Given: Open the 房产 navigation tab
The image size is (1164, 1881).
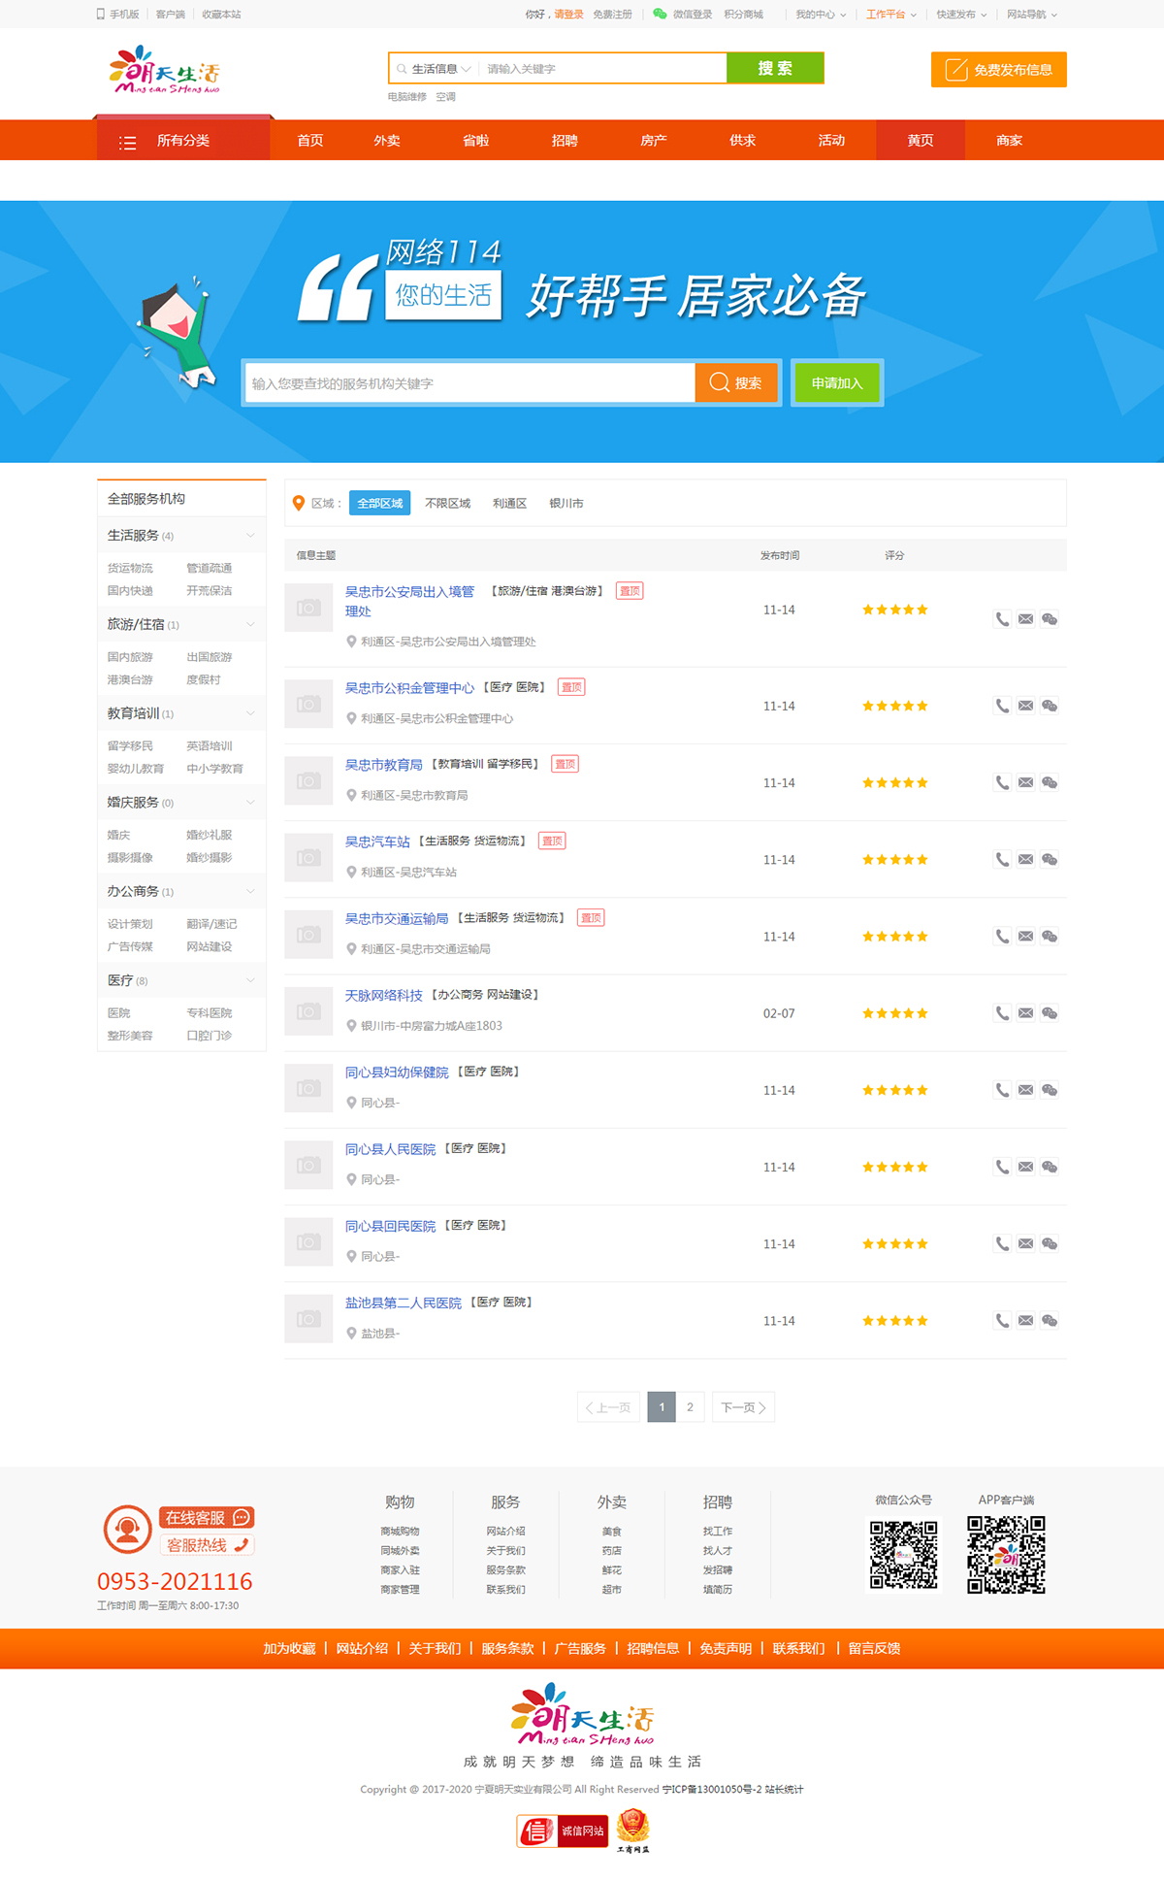Looking at the screenshot, I should click(x=654, y=141).
